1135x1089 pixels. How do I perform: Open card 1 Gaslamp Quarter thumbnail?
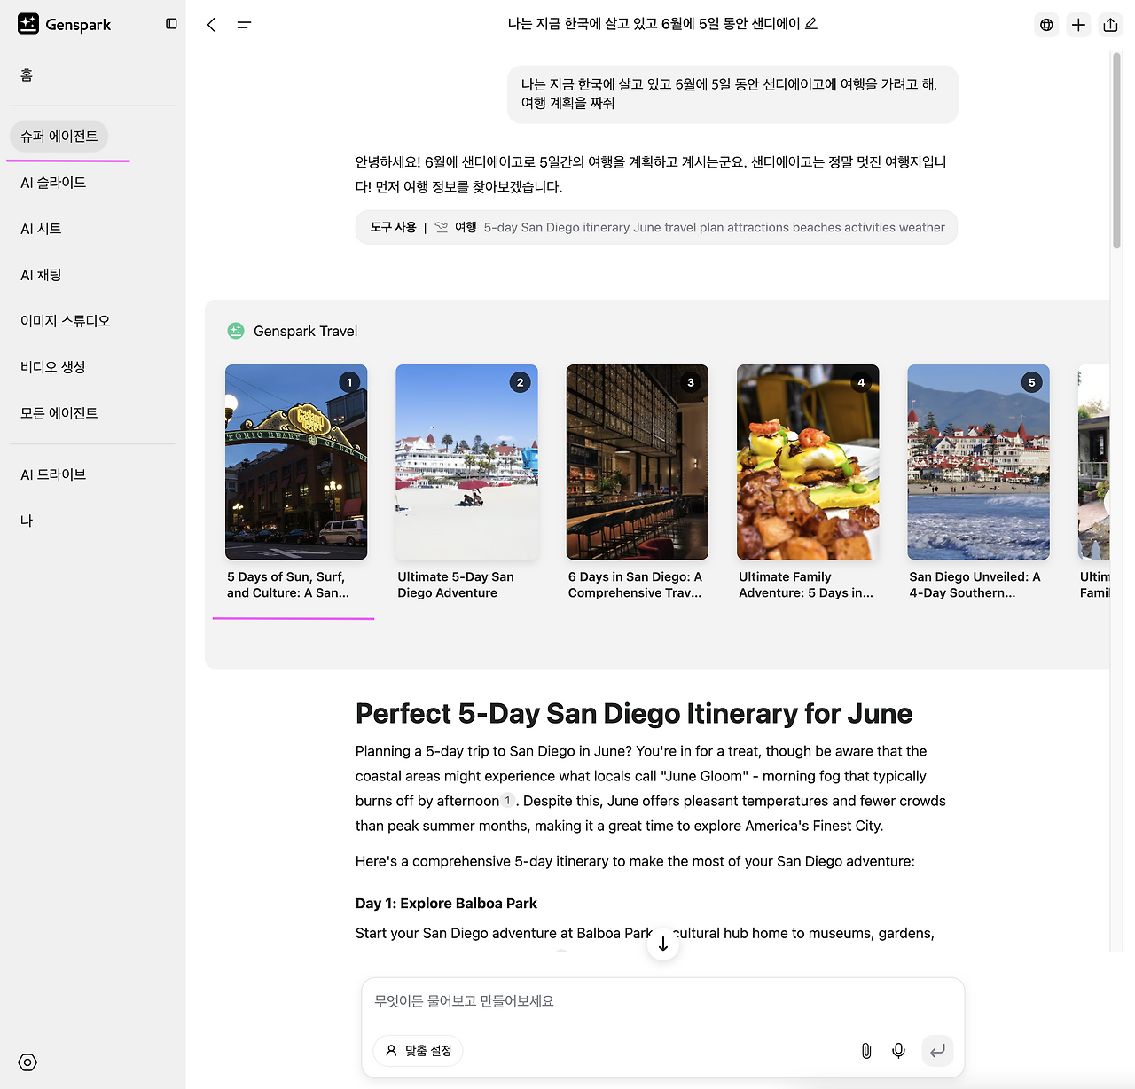point(296,462)
